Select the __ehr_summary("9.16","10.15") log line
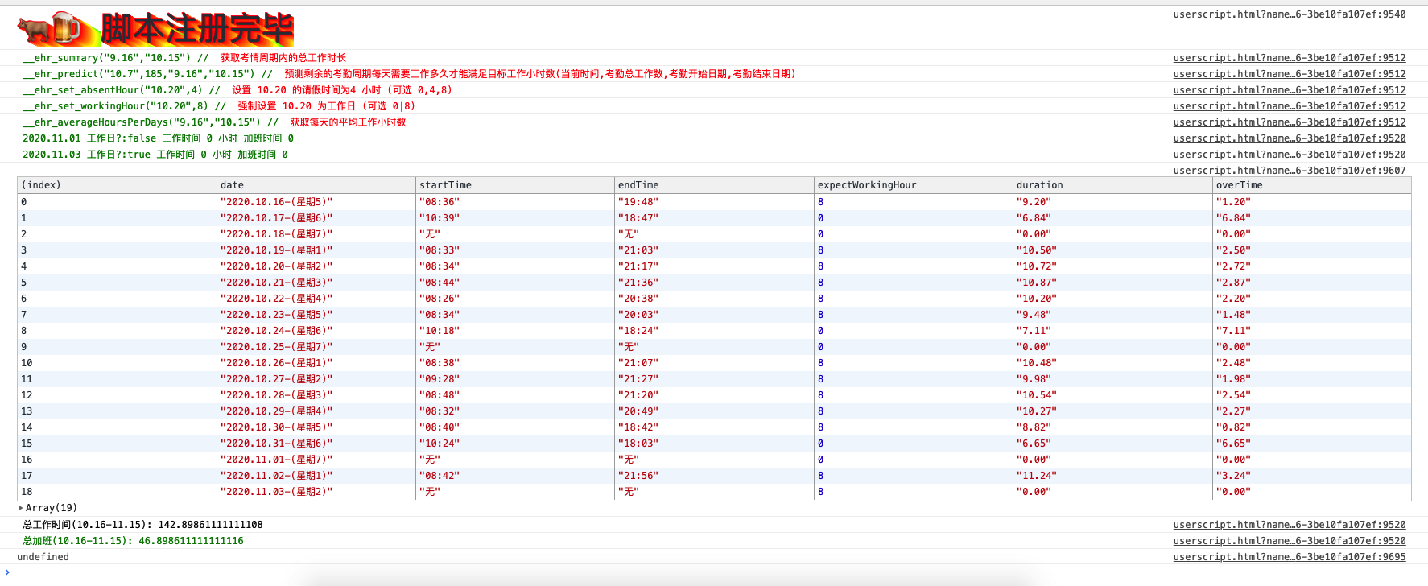This screenshot has height=586, width=1428. 184,58
